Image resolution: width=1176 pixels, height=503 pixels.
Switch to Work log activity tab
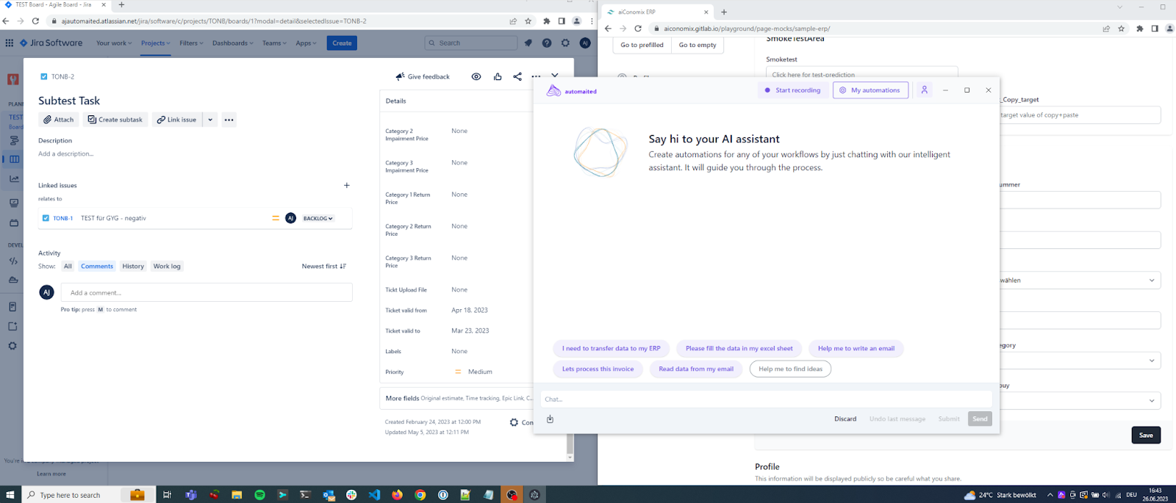coord(167,267)
